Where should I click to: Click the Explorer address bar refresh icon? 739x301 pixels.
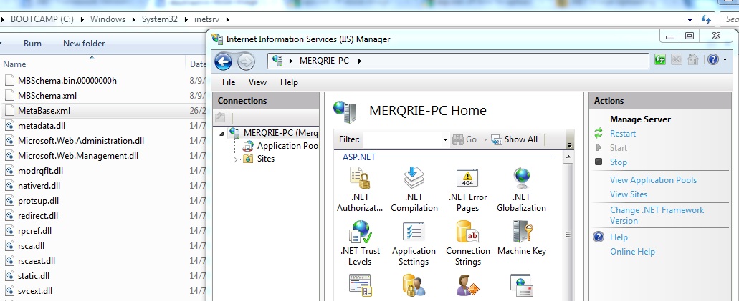[x=705, y=20]
